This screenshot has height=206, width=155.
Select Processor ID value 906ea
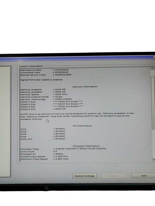59,154
